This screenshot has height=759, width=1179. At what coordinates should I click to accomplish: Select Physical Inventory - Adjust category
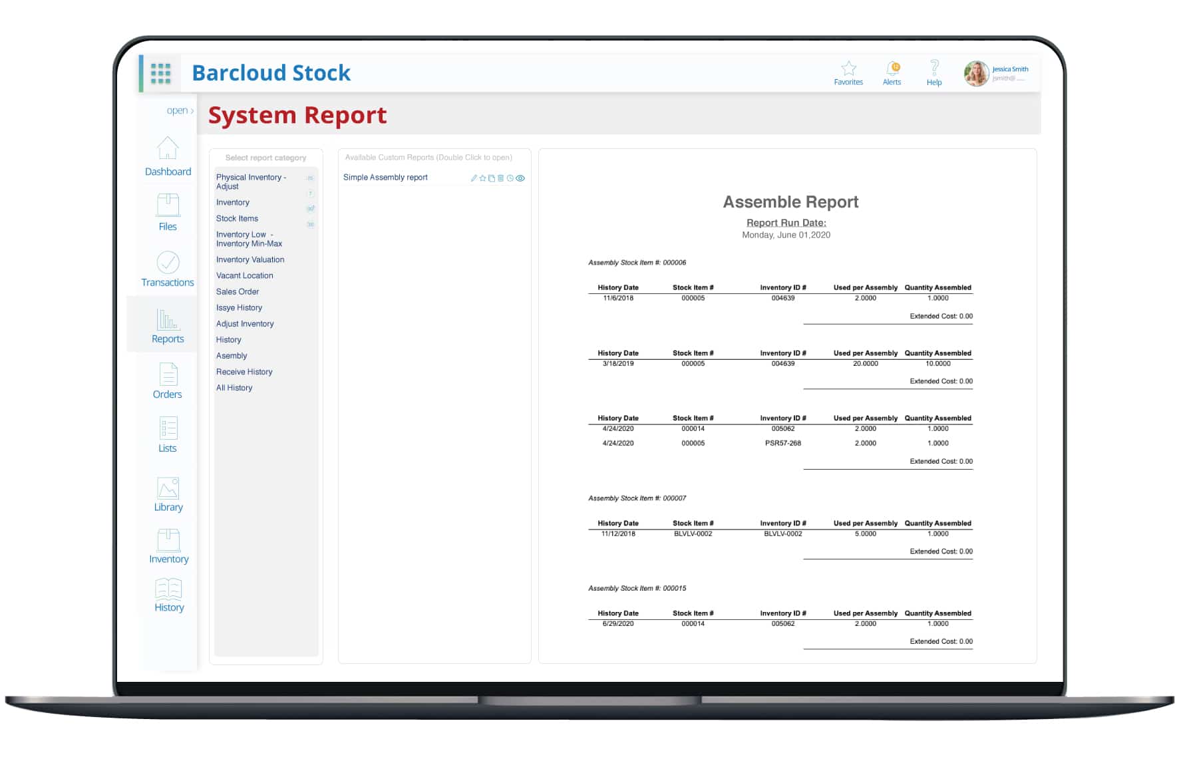[x=251, y=182]
